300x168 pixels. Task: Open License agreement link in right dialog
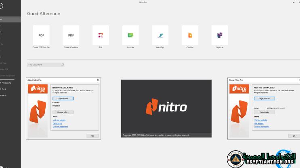tap(262, 127)
